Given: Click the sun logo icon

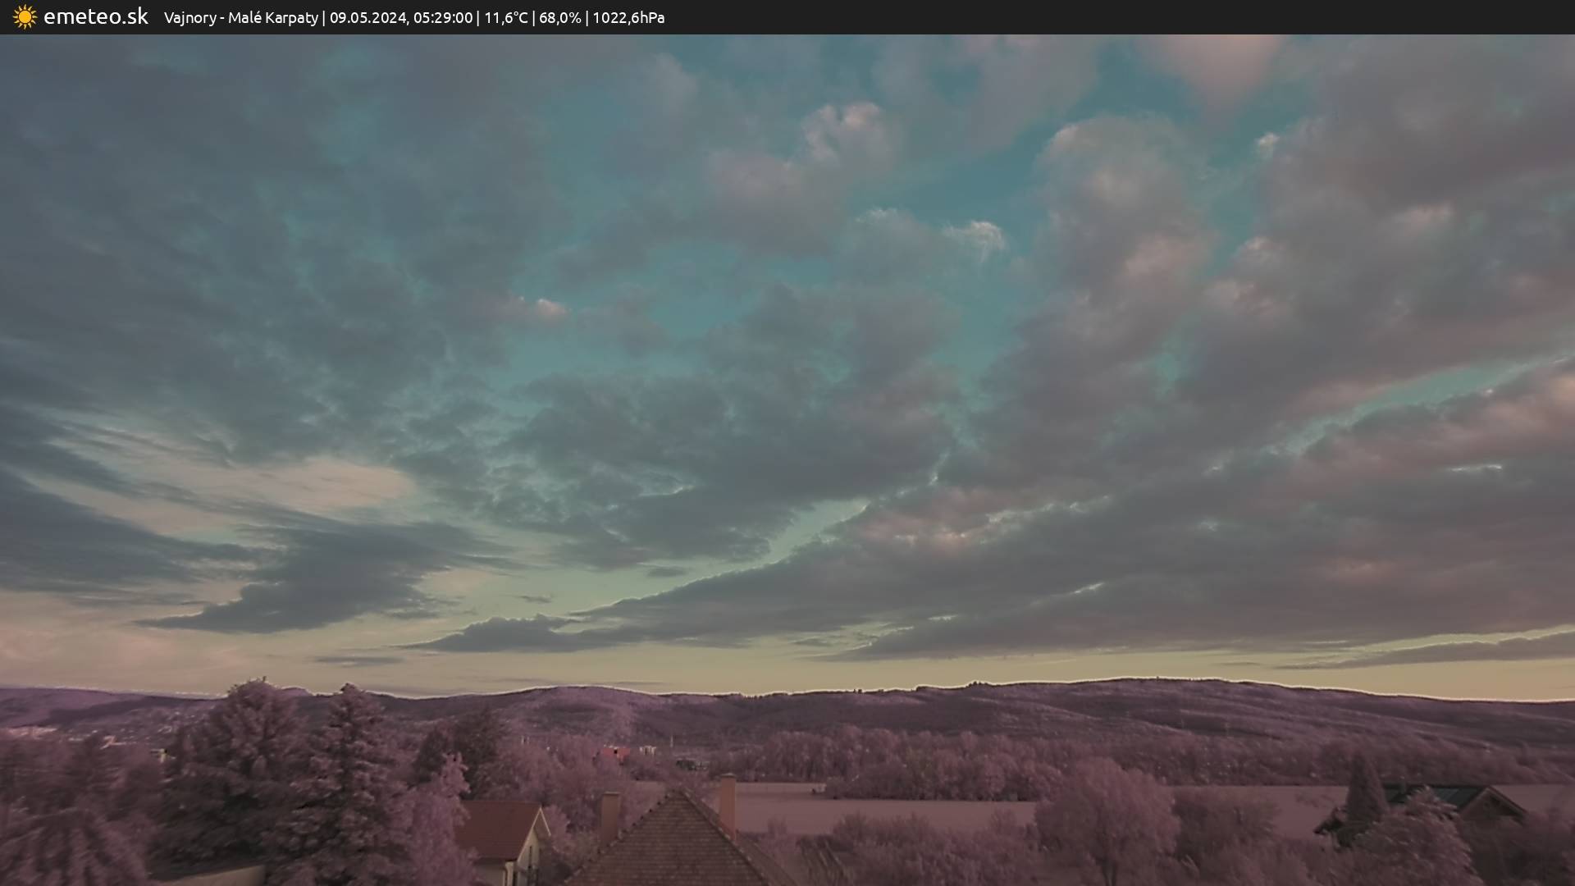Looking at the screenshot, I should (x=25, y=17).
